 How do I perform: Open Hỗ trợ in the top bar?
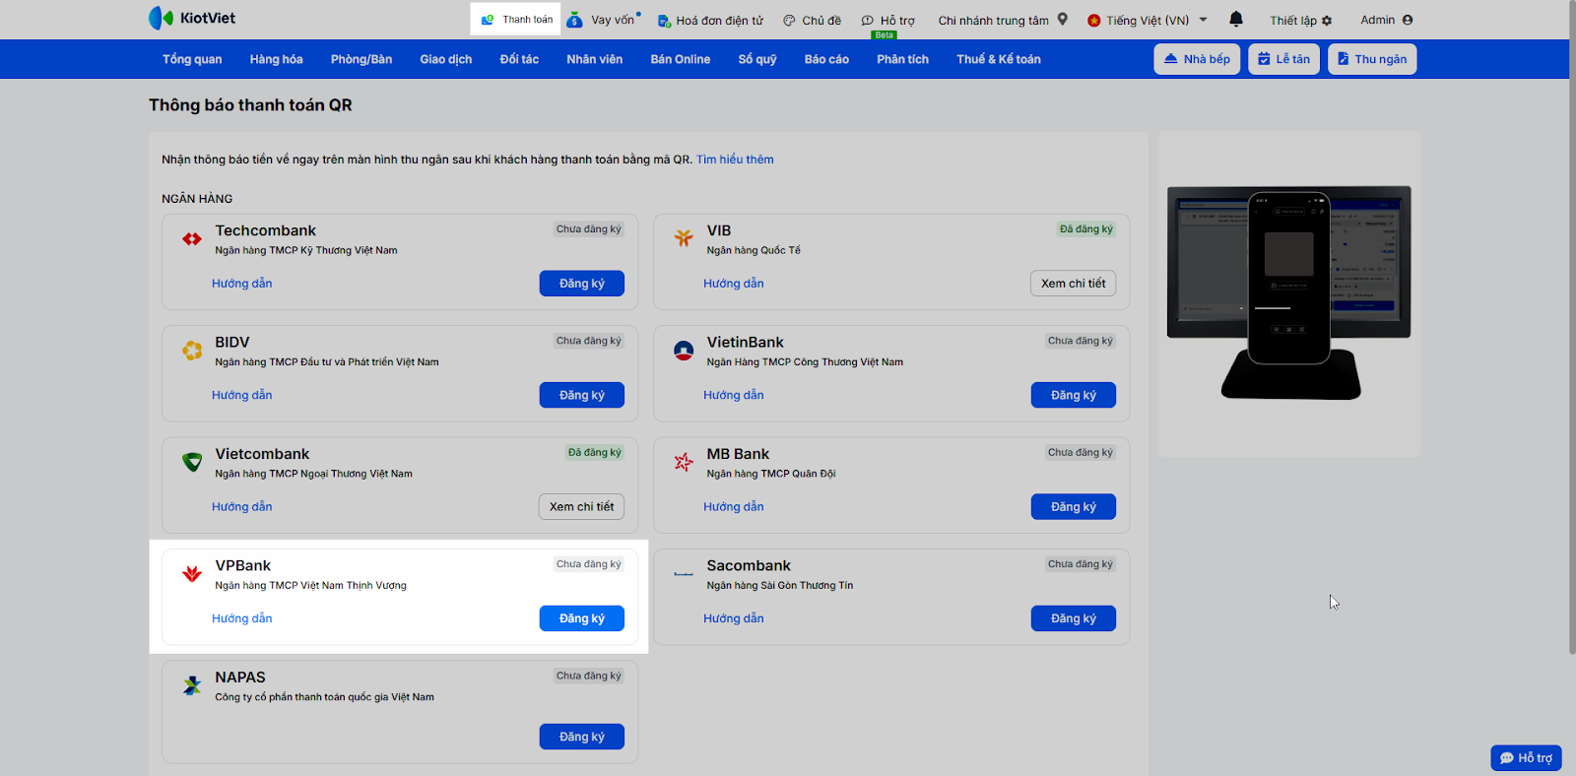pyautogui.click(x=887, y=20)
